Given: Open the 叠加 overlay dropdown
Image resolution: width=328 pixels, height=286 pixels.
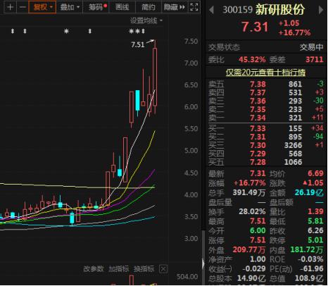Looking at the screenshot, I should [70, 7].
